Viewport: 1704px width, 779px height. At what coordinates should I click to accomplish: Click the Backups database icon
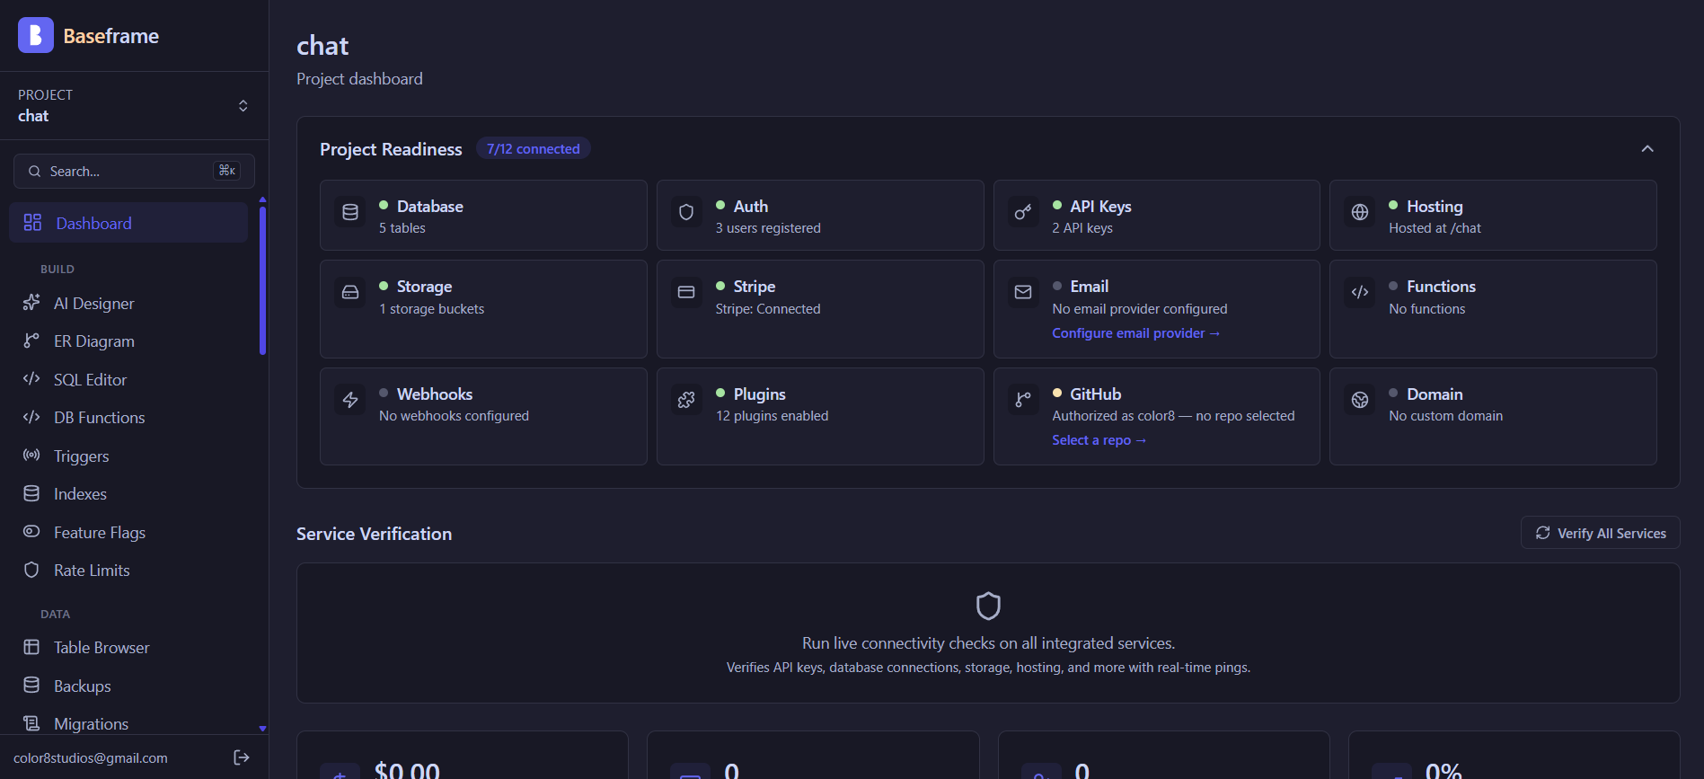click(x=31, y=686)
